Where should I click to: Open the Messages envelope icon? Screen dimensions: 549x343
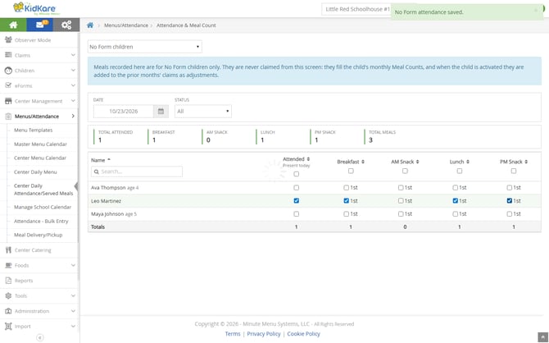click(x=40, y=25)
